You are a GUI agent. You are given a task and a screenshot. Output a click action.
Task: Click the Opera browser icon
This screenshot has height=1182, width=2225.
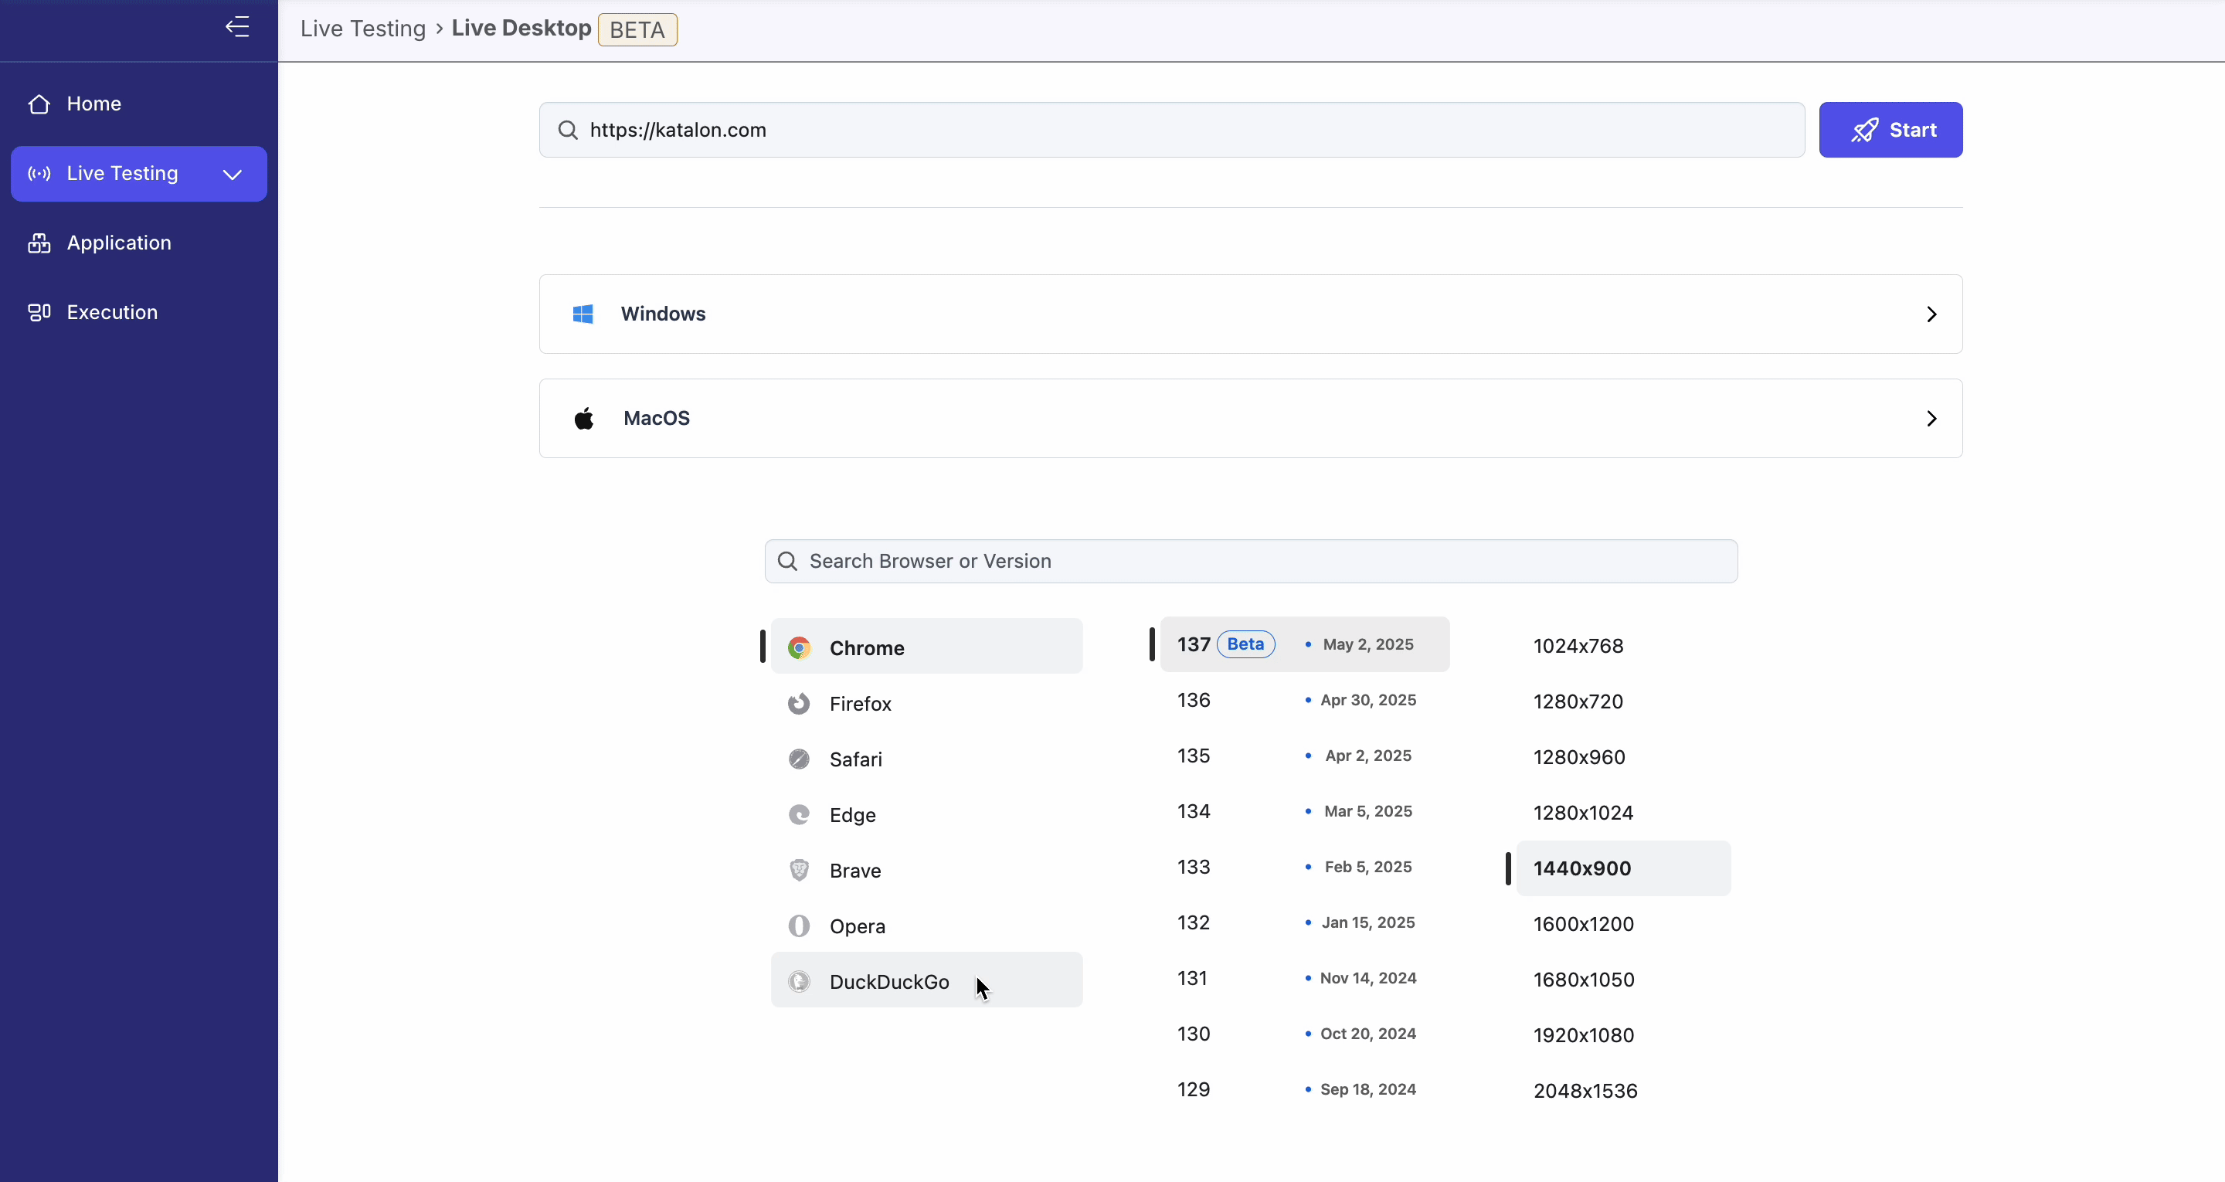799,926
